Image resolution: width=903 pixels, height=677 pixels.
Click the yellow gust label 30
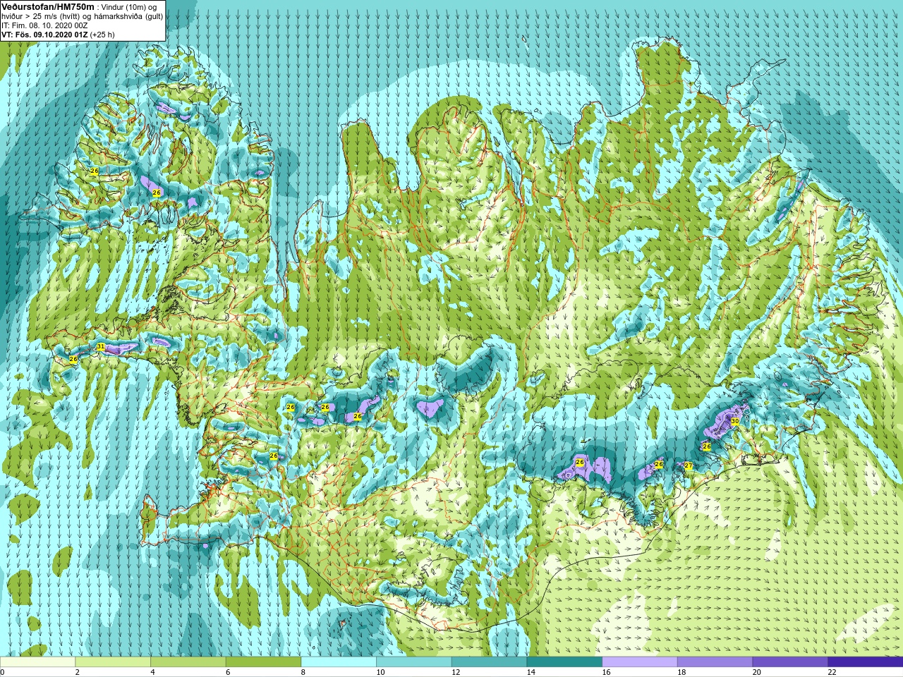[734, 422]
